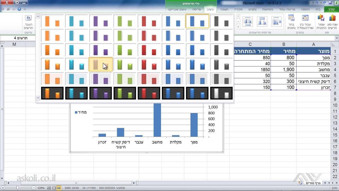Select the column A header
This screenshot has width=339, height=191.
314,44
